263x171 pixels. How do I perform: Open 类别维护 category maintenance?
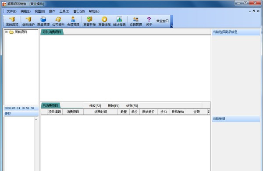pyautogui.click(x=28, y=21)
